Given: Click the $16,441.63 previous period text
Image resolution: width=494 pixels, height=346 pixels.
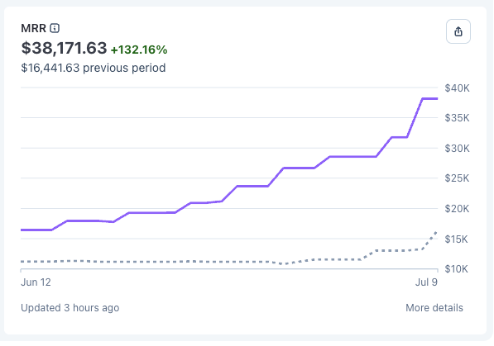Looking at the screenshot, I should click(x=94, y=68).
